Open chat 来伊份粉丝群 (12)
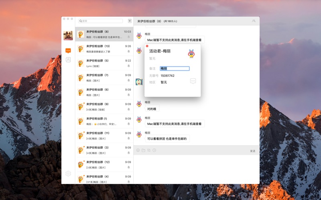The height and width of the screenshot is (200, 321). click(104, 165)
